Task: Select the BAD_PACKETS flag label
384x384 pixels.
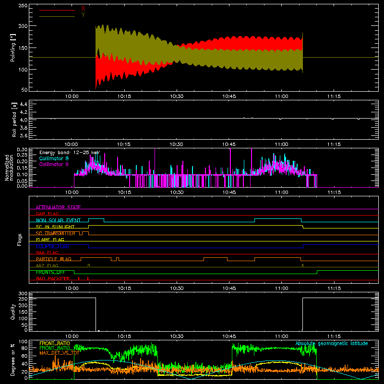Action: point(53,278)
